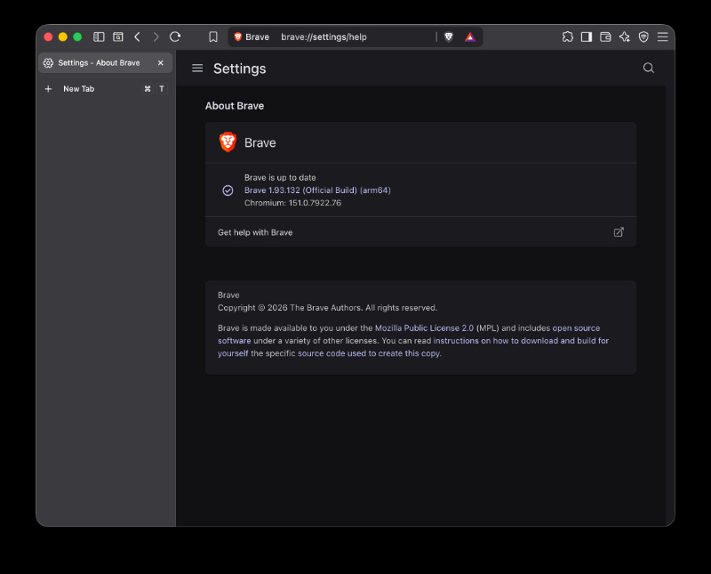This screenshot has width=711, height=574.
Task: Open a New Tab from the sidebar
Action: coord(105,89)
